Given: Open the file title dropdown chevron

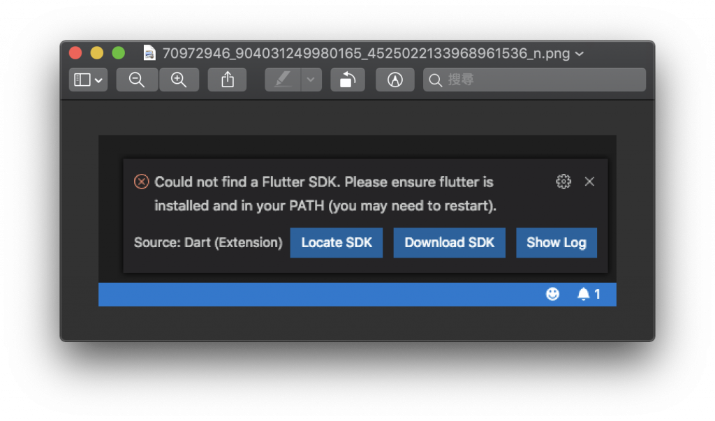Looking at the screenshot, I should point(580,54).
